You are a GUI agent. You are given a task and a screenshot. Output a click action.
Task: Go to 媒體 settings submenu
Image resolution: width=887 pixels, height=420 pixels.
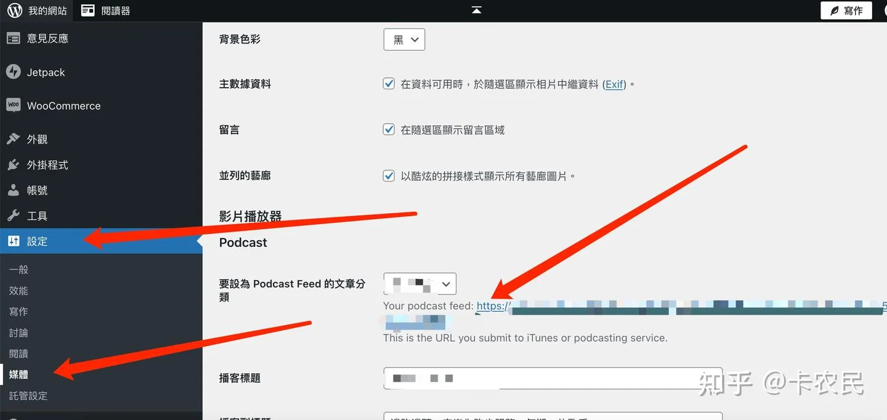[19, 374]
